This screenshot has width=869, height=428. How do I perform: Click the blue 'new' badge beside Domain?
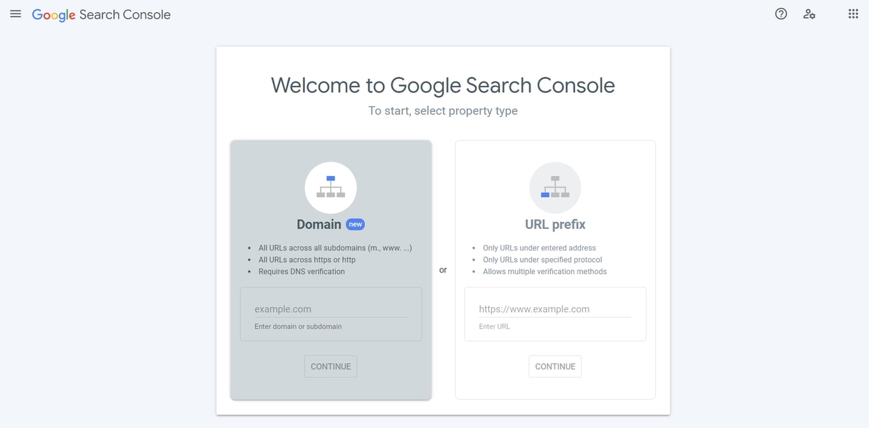355,224
